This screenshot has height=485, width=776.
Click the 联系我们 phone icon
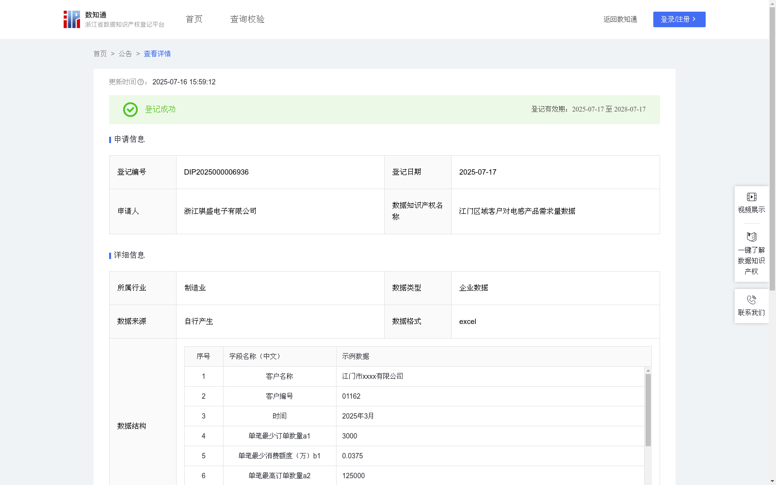tap(751, 300)
